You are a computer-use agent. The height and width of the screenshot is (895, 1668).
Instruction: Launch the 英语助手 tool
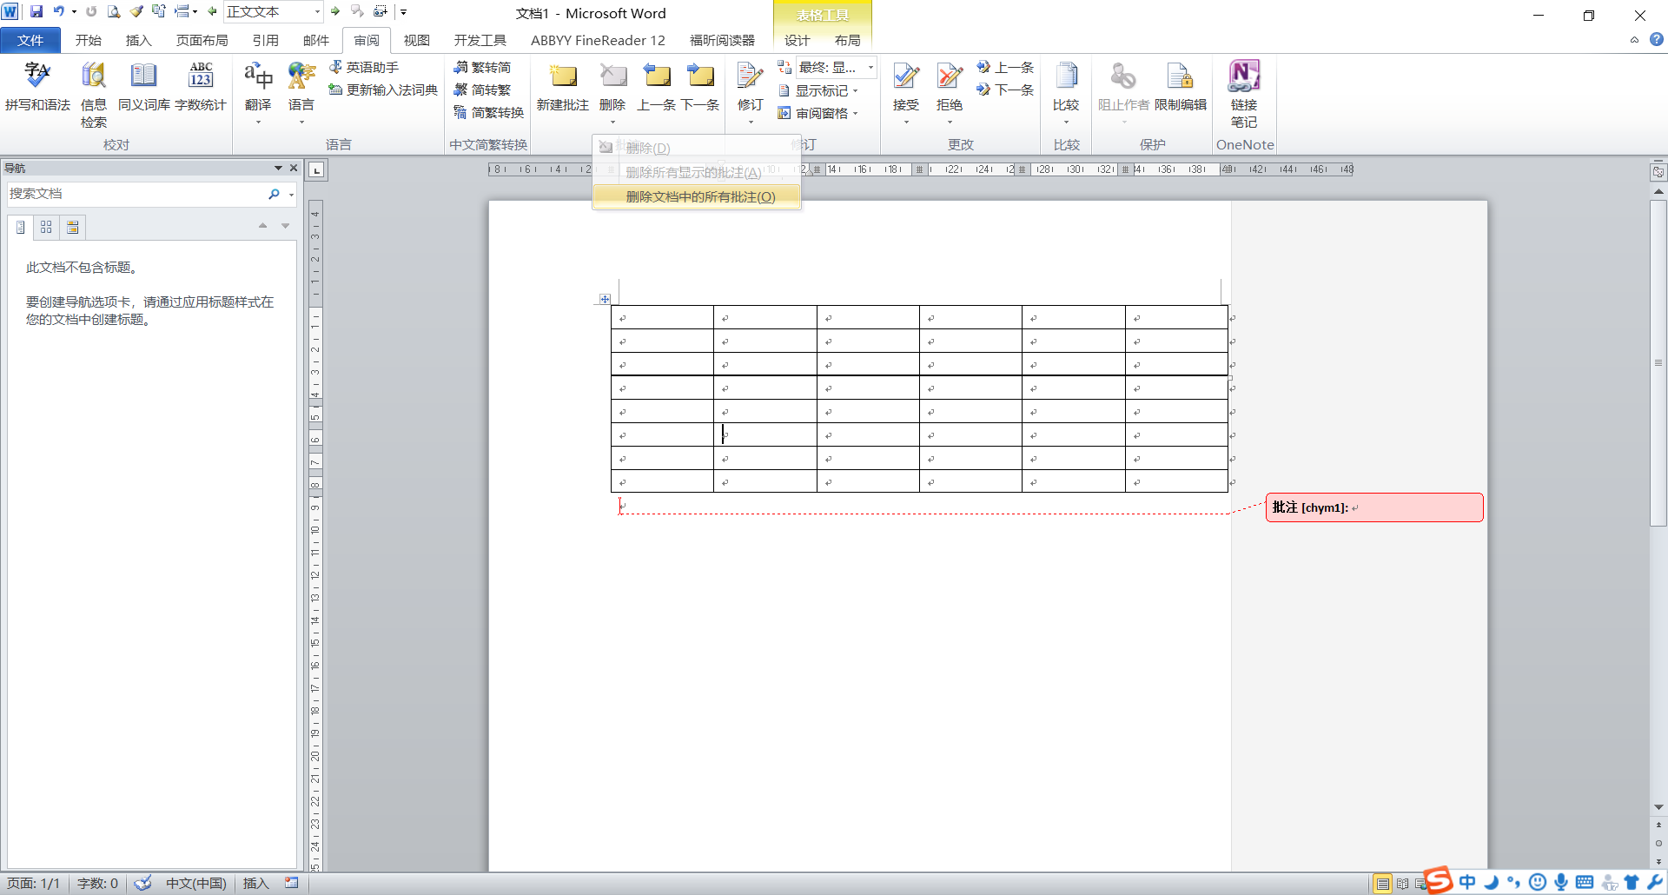point(364,67)
